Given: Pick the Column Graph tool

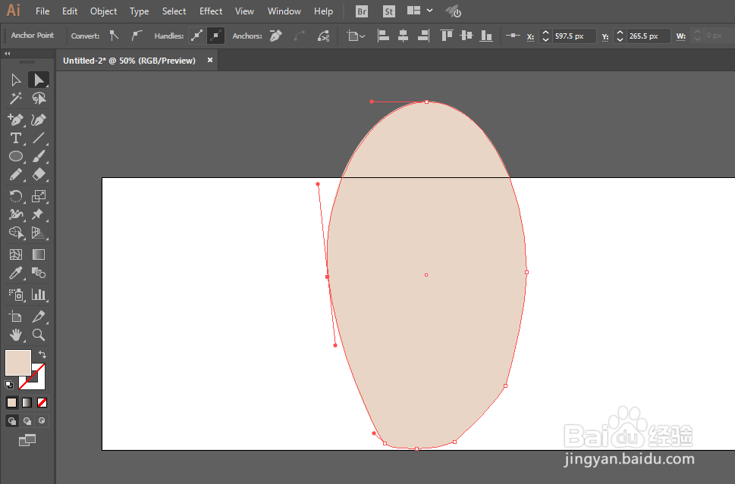Looking at the screenshot, I should [39, 295].
